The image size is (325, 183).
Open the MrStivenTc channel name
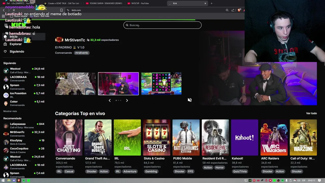pyautogui.click(x=75, y=40)
